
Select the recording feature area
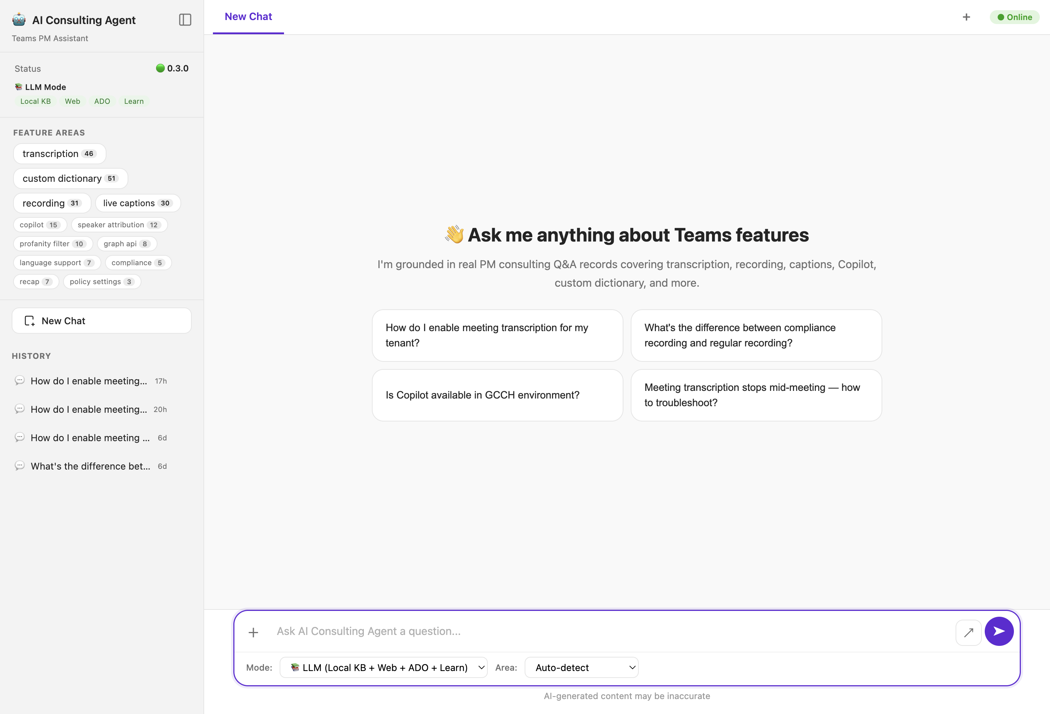tap(52, 203)
